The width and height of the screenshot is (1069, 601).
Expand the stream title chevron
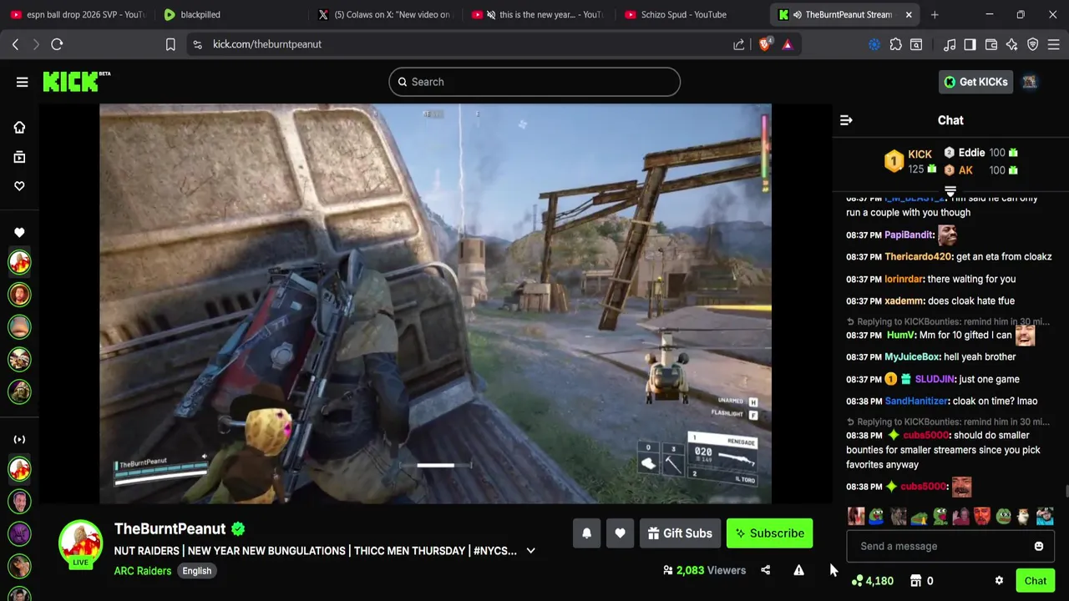(530, 551)
